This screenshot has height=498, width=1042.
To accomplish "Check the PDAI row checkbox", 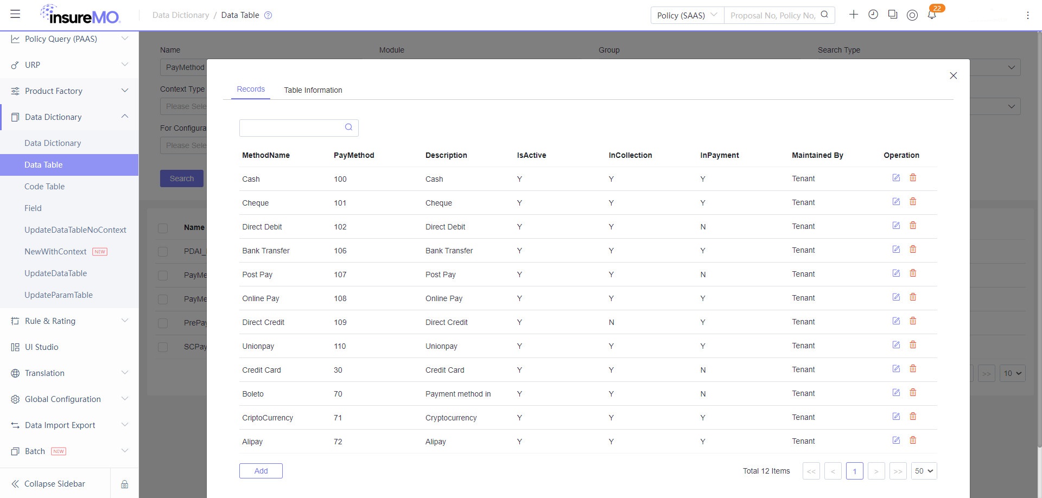I will [x=163, y=252].
